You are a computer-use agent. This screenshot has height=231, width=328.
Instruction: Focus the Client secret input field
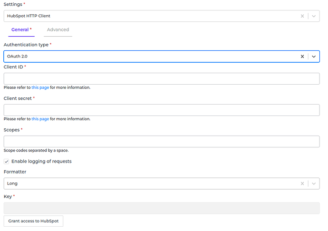coord(162,110)
